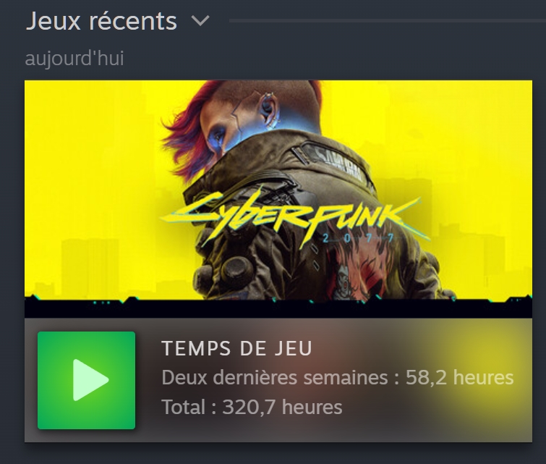This screenshot has width=546, height=464.
Task: Click the red demon emblem on jacket
Action: tap(359, 272)
